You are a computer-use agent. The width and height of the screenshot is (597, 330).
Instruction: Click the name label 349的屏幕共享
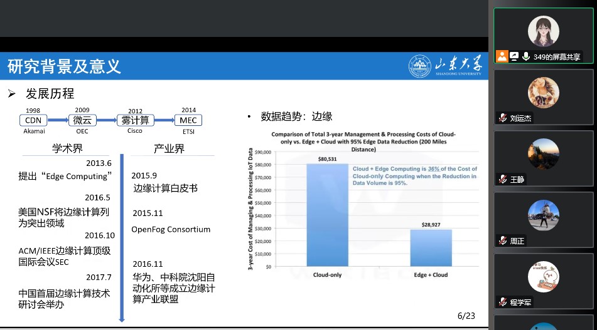click(x=557, y=57)
